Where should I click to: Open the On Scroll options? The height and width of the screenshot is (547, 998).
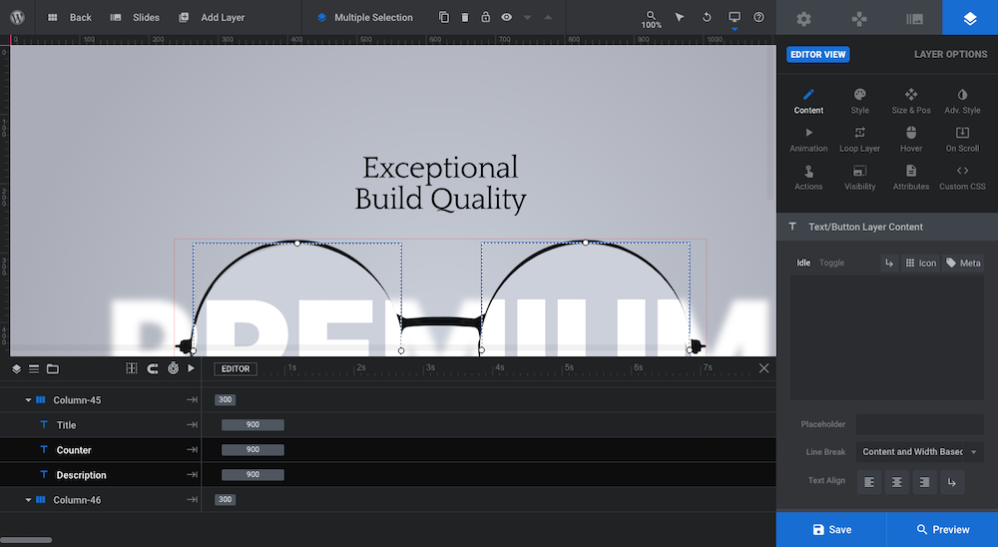pos(962,140)
